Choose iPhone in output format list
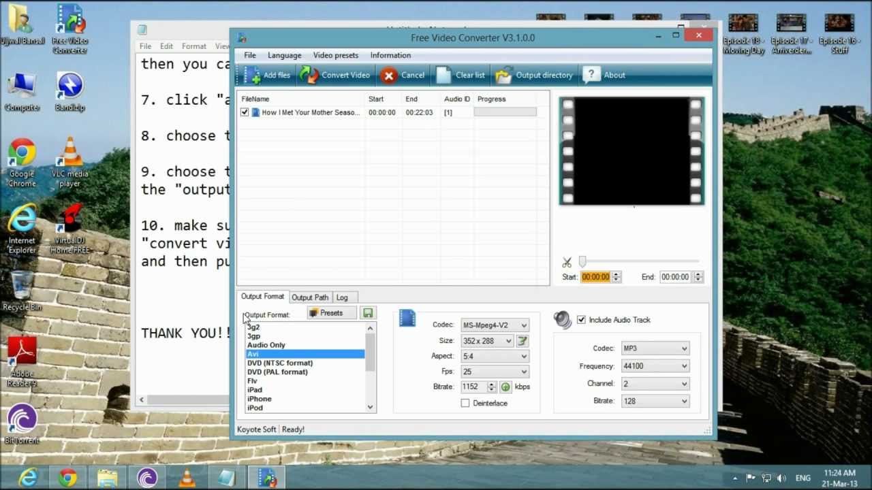This screenshot has width=872, height=490. click(x=260, y=399)
